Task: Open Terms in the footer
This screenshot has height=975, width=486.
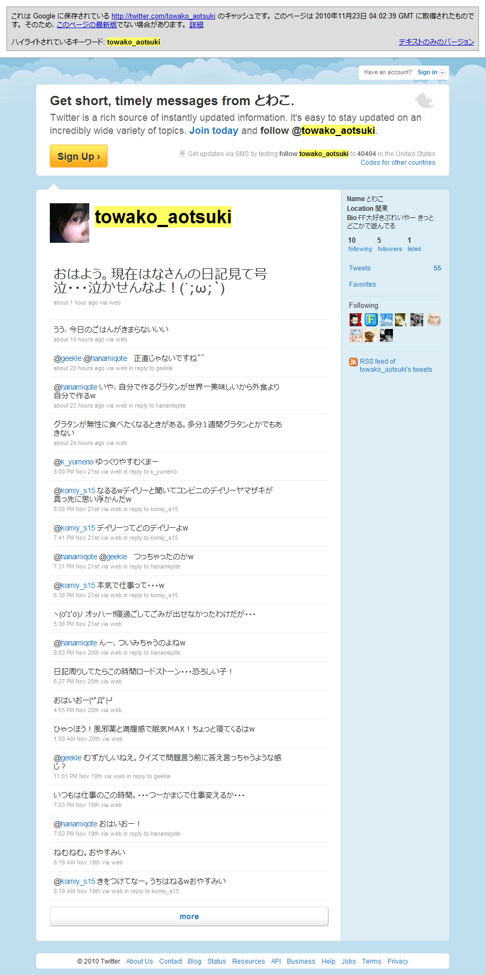Action: click(x=372, y=961)
